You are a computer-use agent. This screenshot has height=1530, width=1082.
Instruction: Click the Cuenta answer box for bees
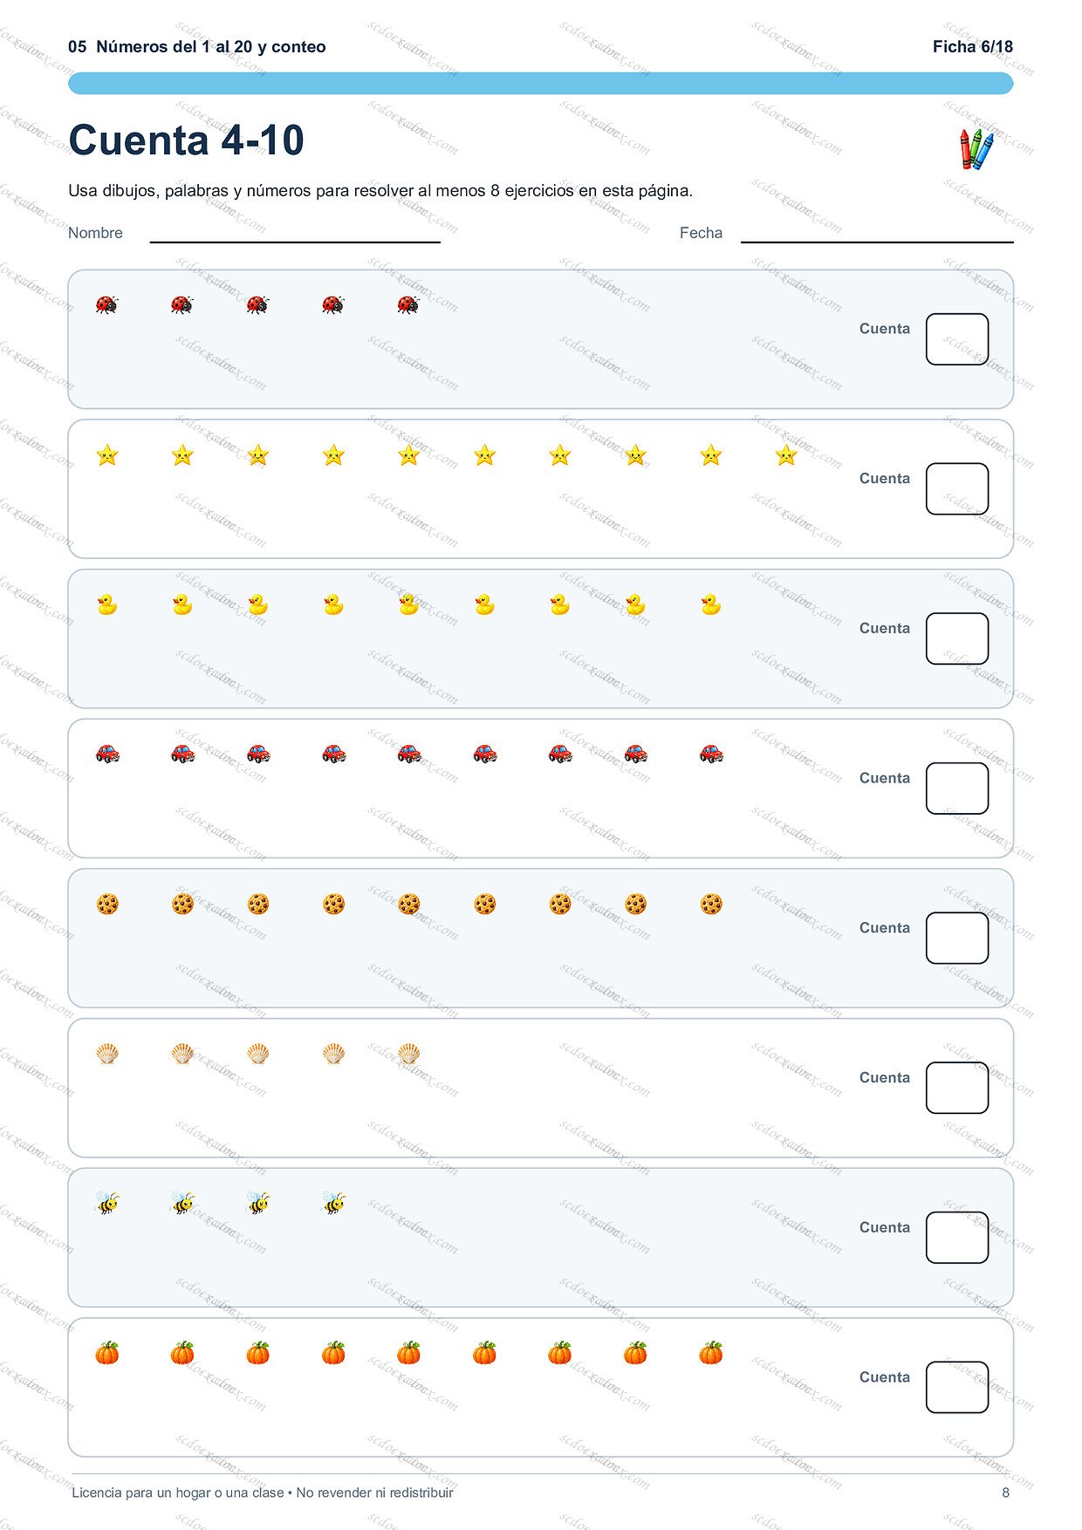957,1238
